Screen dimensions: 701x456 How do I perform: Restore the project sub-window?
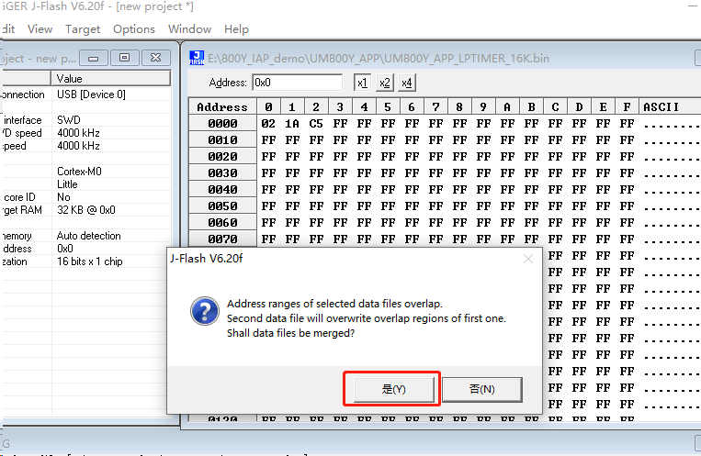[x=126, y=58]
